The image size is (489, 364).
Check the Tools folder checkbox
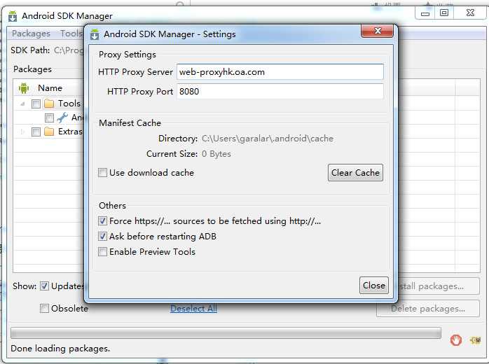pos(36,104)
